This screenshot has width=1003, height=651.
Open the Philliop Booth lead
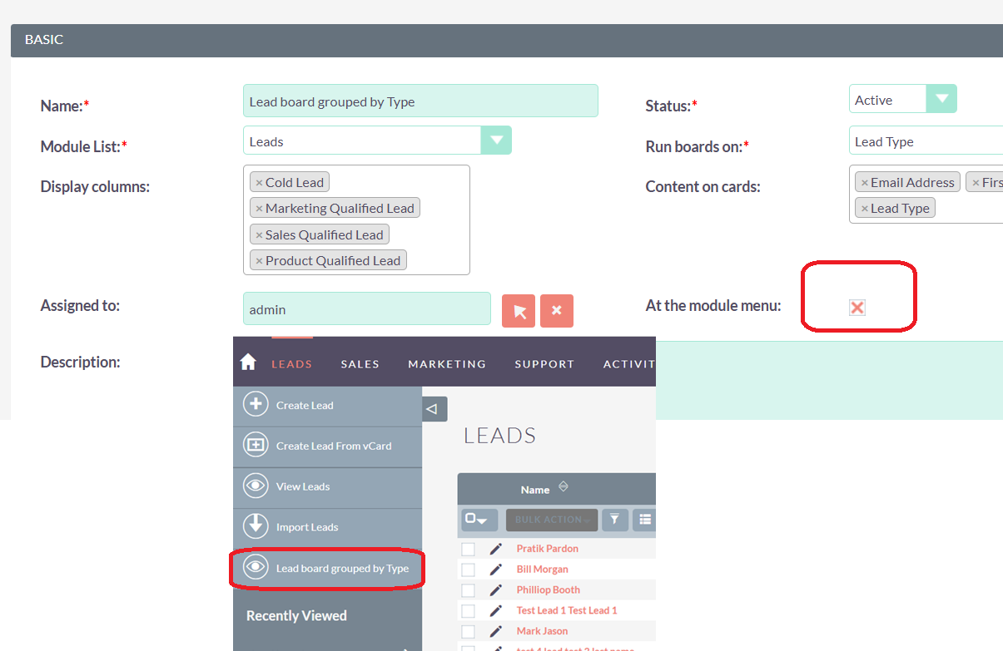coord(548,590)
